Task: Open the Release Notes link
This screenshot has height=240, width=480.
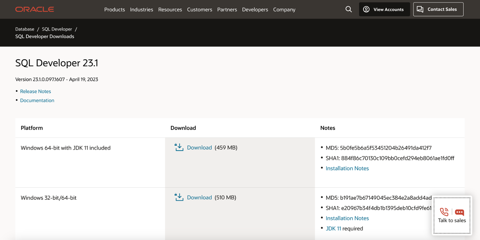Action: tap(35, 91)
